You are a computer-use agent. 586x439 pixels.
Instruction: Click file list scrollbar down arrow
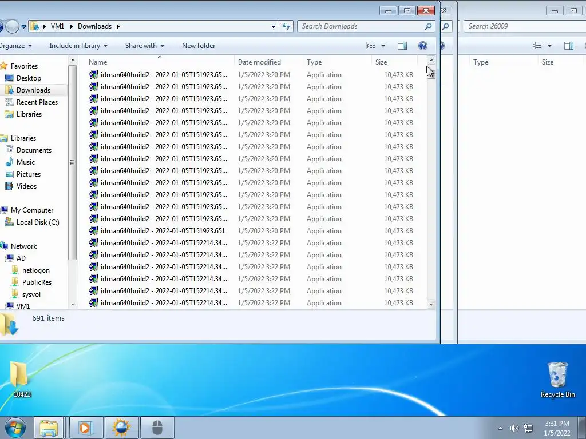point(431,304)
